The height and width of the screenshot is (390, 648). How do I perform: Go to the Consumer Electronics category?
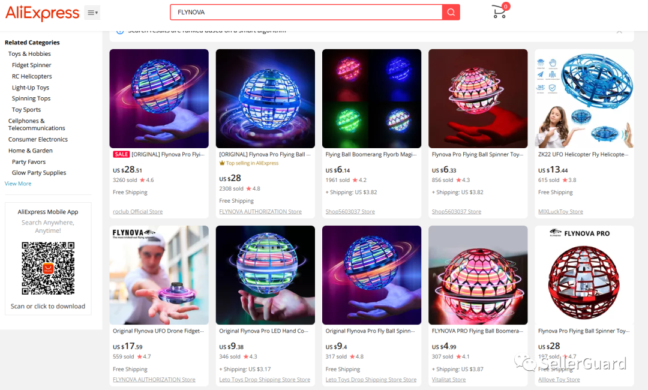pos(38,139)
